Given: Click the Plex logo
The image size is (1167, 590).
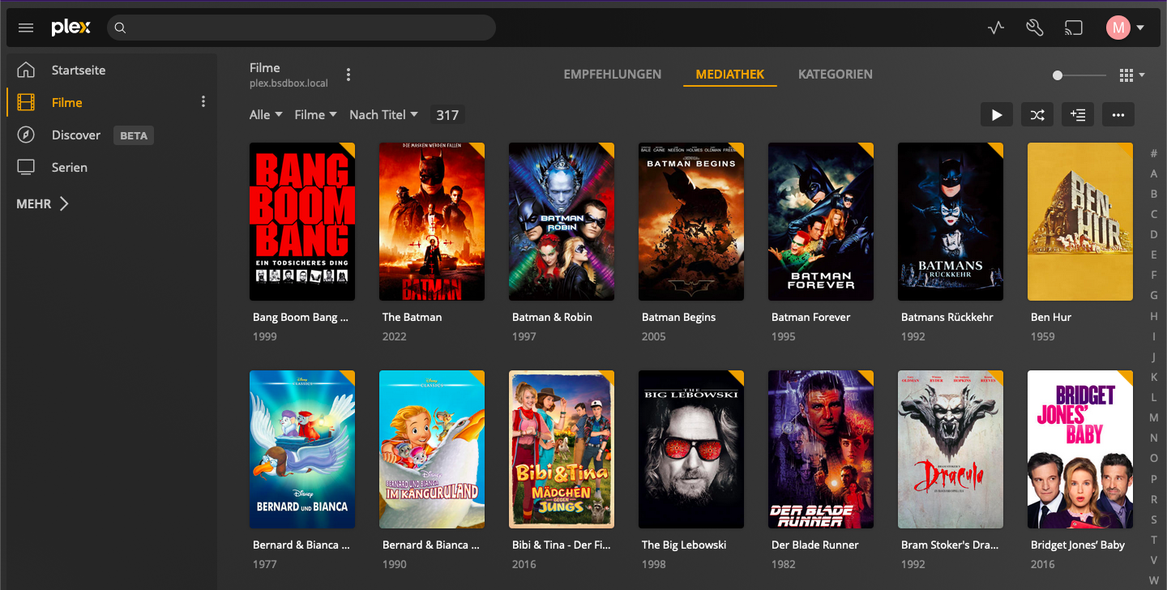Looking at the screenshot, I should pyautogui.click(x=71, y=28).
